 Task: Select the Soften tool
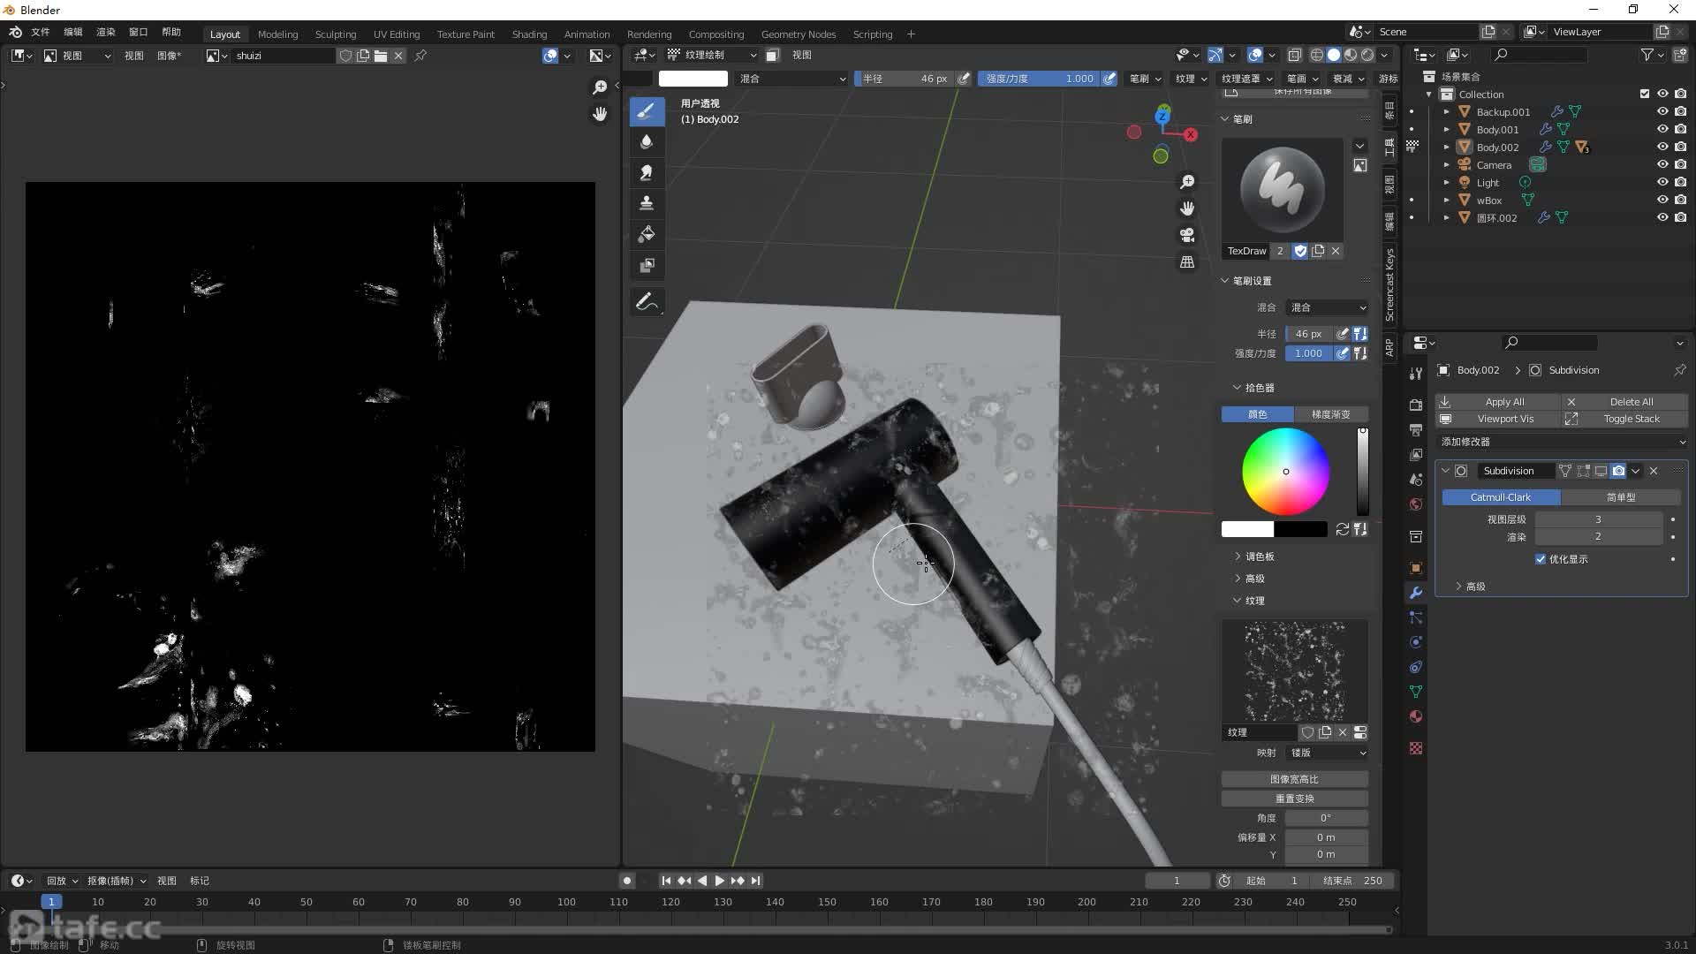point(647,142)
